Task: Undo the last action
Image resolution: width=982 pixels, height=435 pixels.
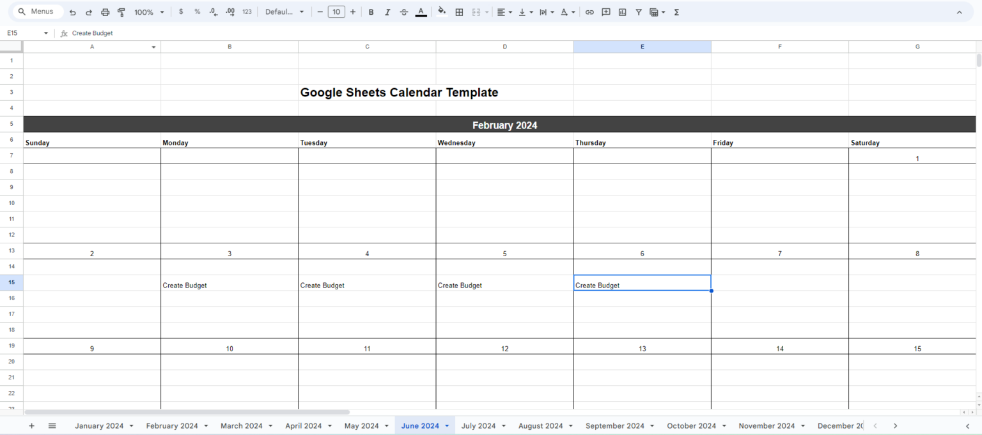Action: 72,11
